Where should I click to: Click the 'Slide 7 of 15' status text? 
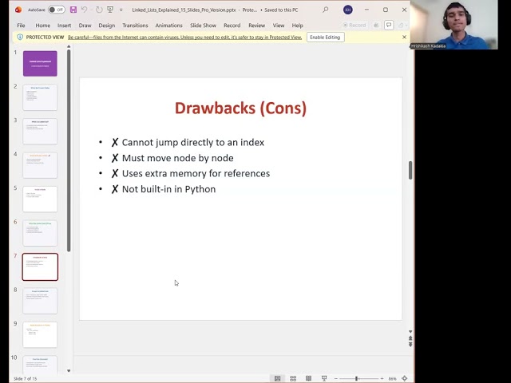coord(25,379)
